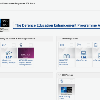Click the E&T catalogue thumbnail image
Viewport: 100px width, 100px height.
9,53
